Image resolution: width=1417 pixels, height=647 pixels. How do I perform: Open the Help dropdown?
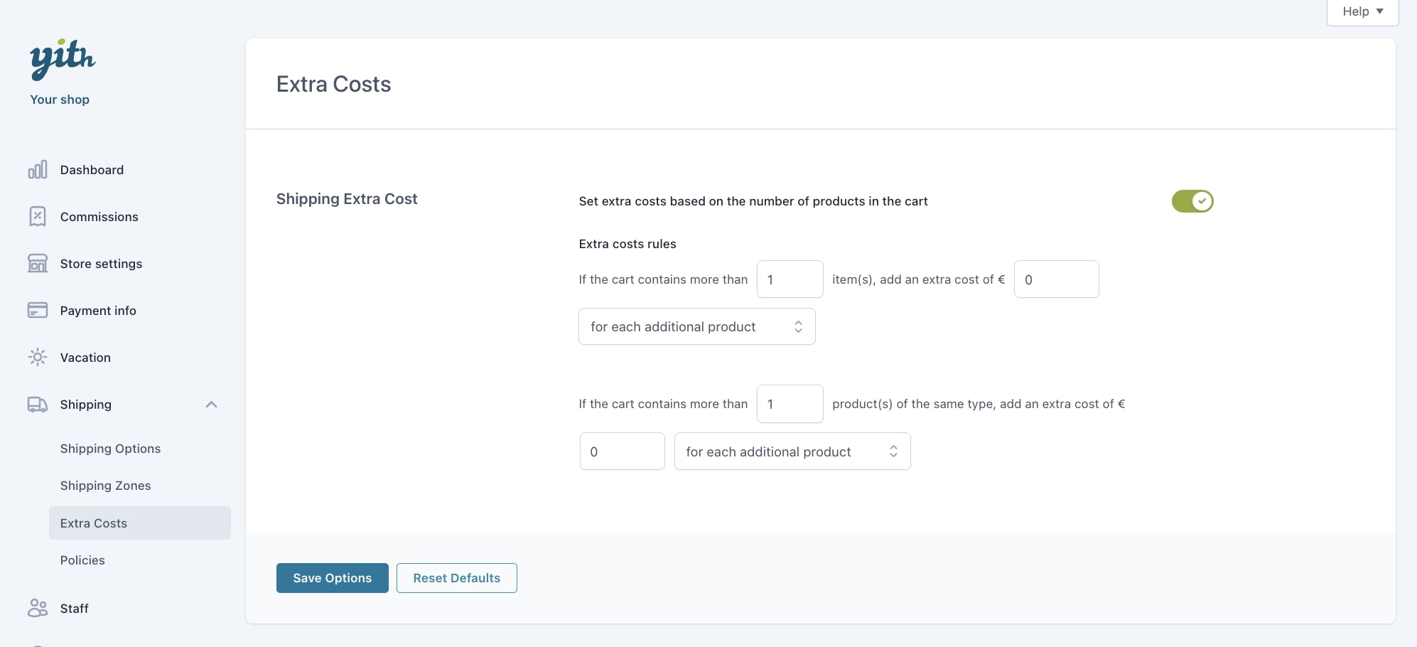click(1362, 12)
